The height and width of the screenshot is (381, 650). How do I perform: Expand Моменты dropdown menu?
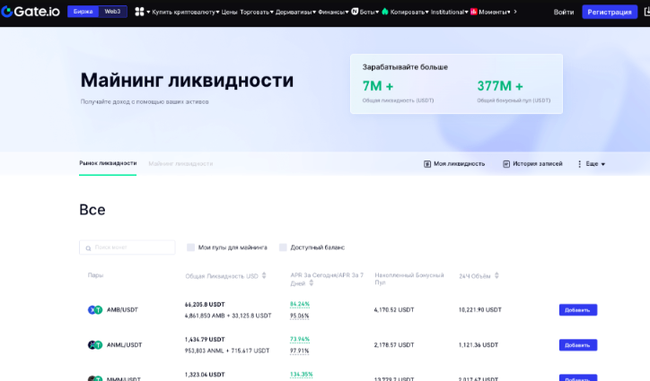pyautogui.click(x=495, y=12)
